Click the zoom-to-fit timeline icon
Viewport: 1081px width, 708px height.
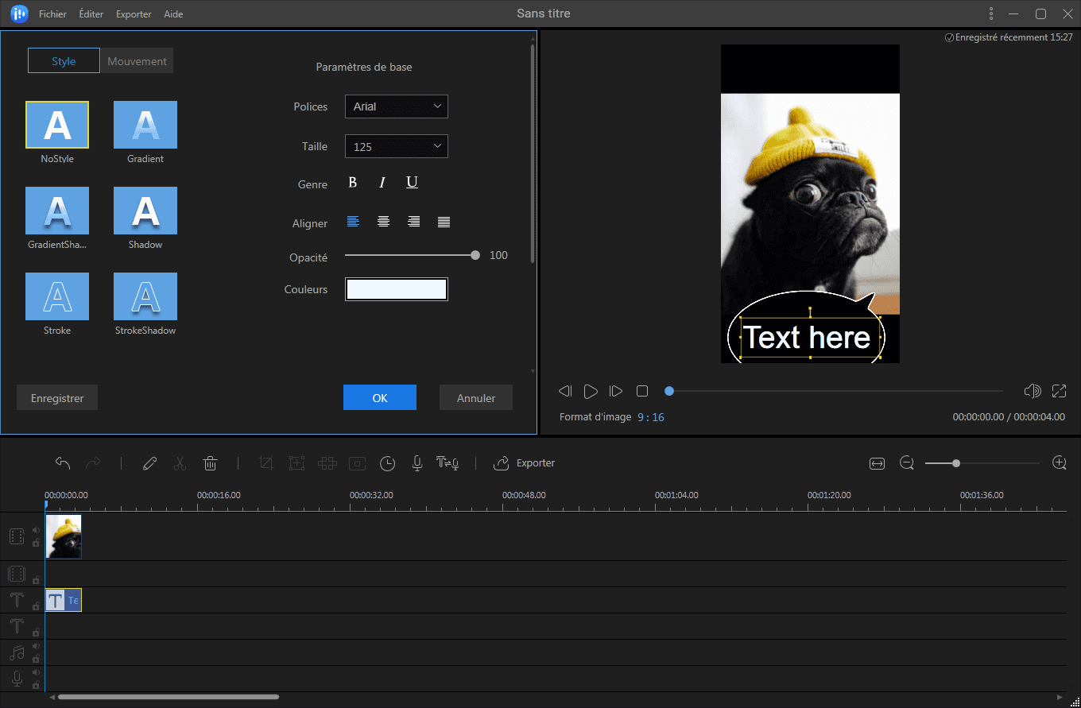pos(877,463)
